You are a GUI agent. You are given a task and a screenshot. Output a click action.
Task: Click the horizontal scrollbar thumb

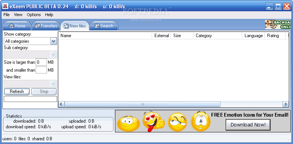[142, 104]
